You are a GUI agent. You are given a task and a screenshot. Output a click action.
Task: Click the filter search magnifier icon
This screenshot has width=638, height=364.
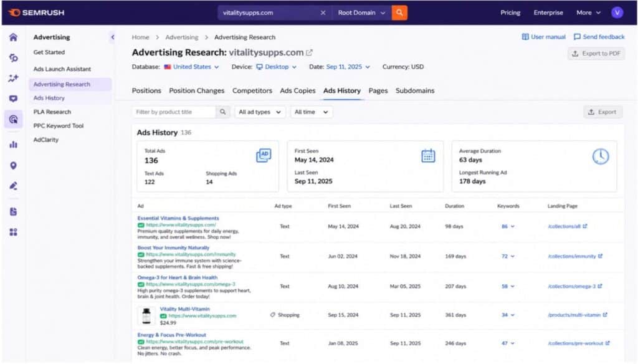222,112
